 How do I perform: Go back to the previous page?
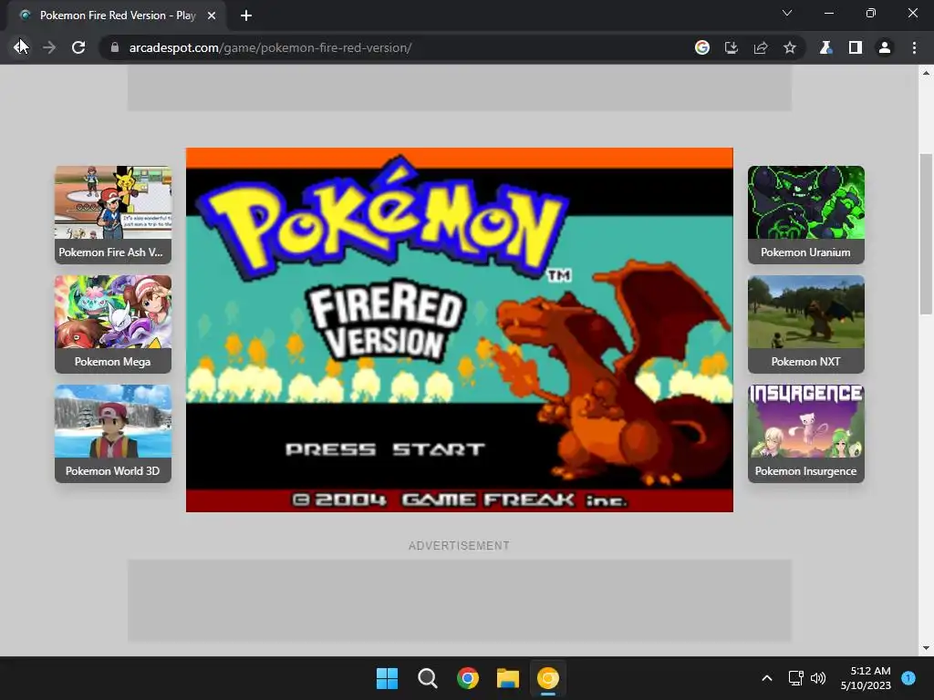pyautogui.click(x=20, y=47)
